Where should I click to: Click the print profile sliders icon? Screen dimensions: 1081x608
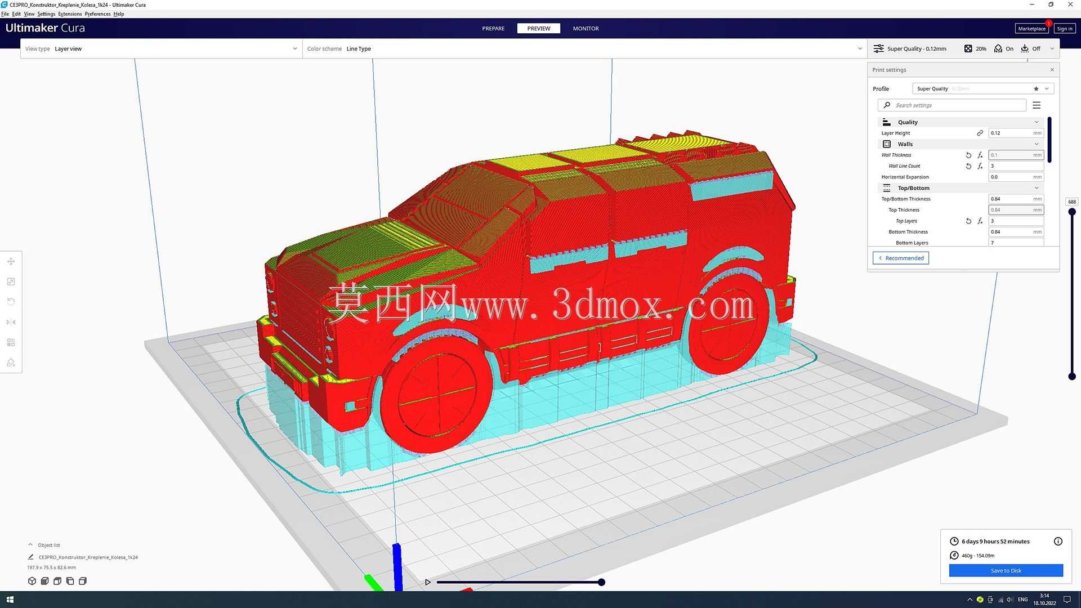click(878, 48)
